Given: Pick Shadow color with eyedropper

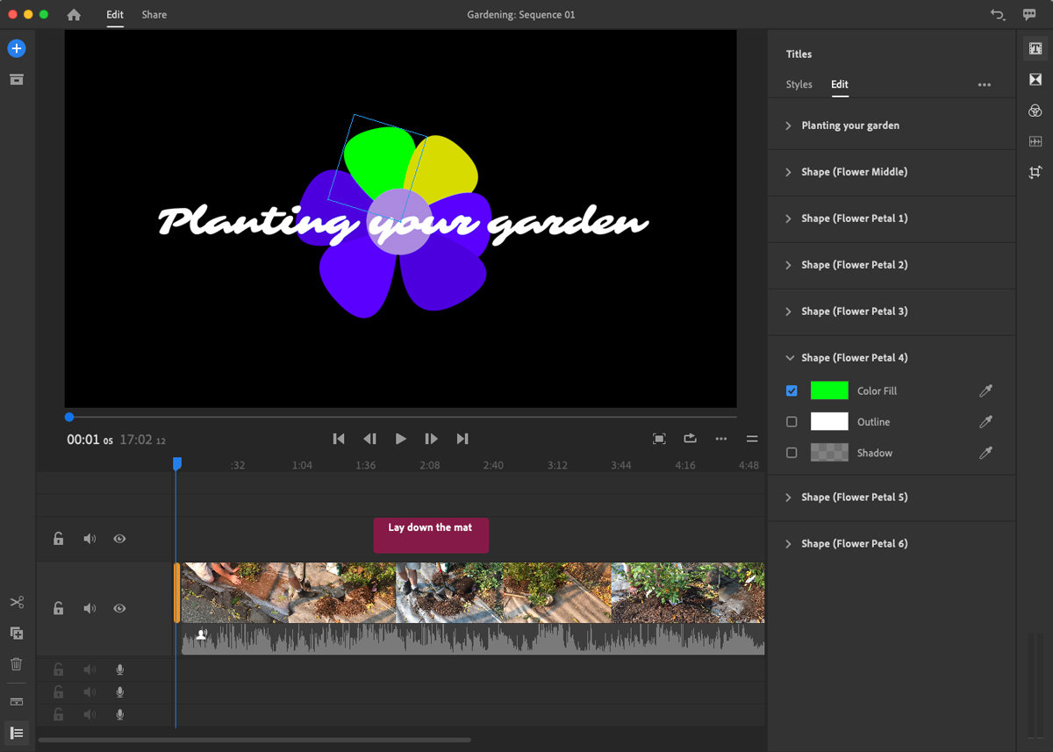Looking at the screenshot, I should 985,453.
